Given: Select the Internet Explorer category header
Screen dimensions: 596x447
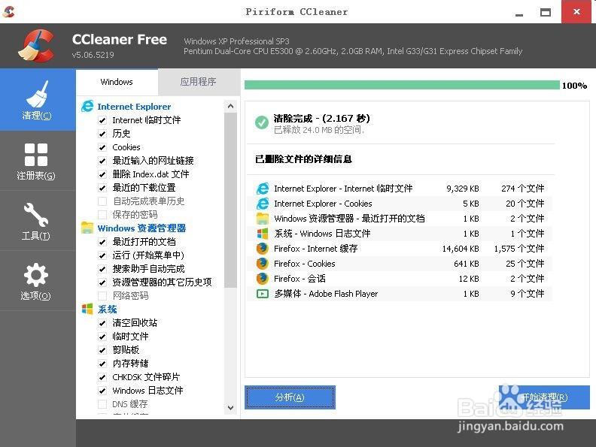Looking at the screenshot, I should point(134,107).
